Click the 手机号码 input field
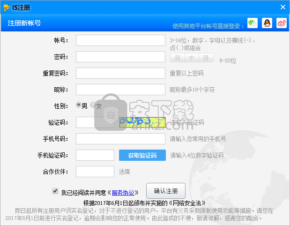This screenshot has height=226, width=290. click(x=120, y=139)
